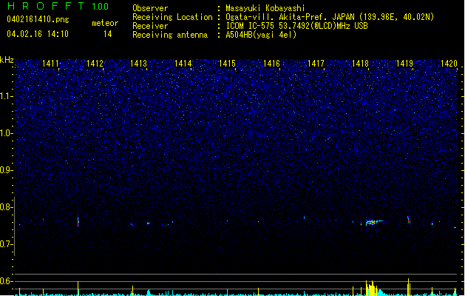Click the Observer label
Screen dimensions: 465x296
tap(150, 8)
